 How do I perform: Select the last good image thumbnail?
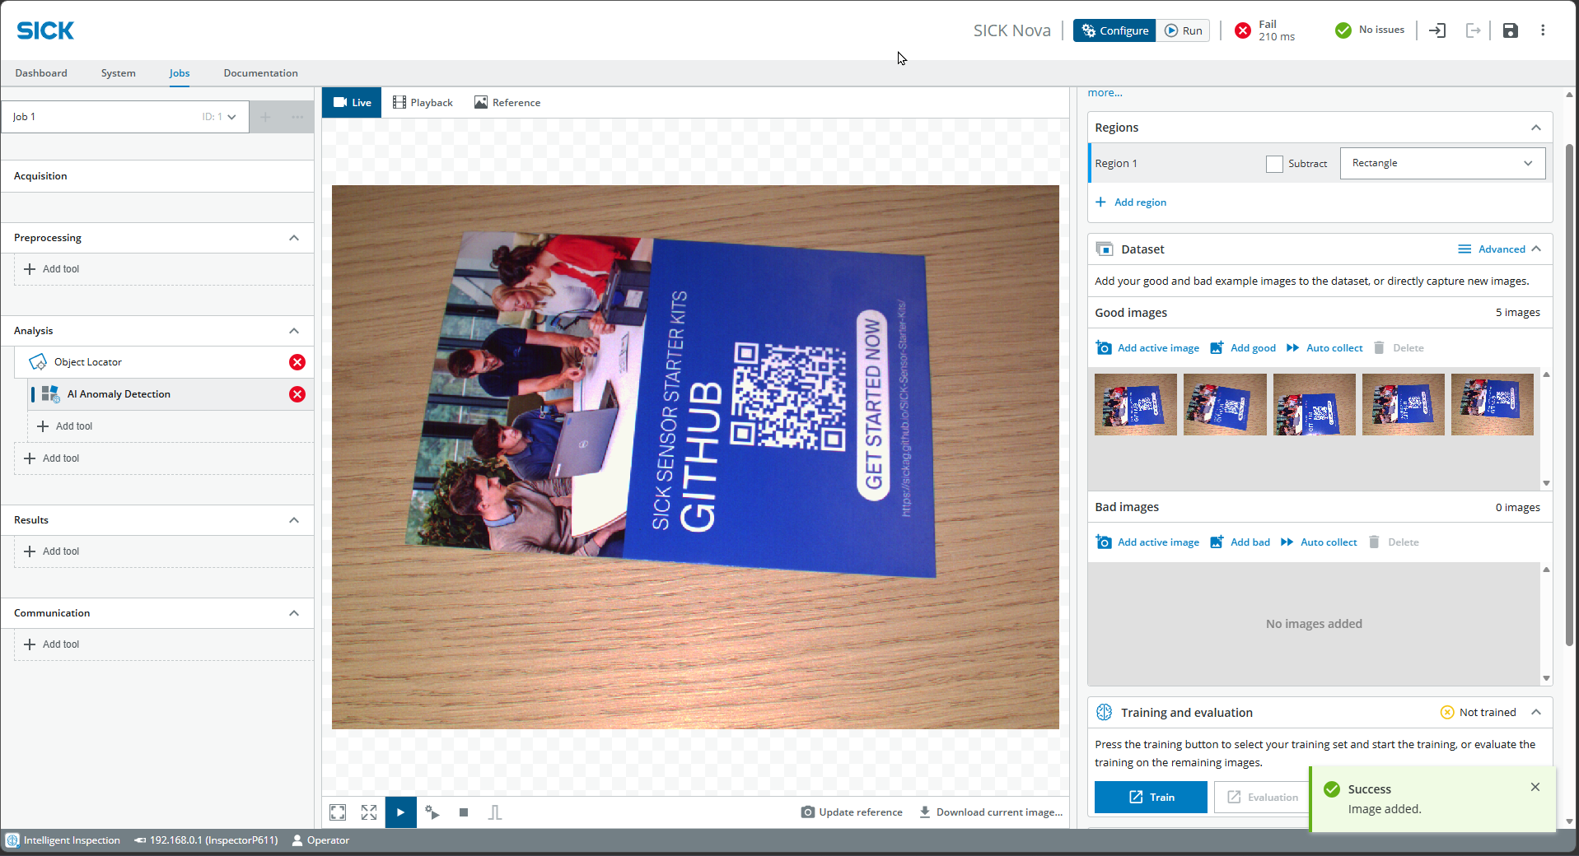coord(1493,404)
